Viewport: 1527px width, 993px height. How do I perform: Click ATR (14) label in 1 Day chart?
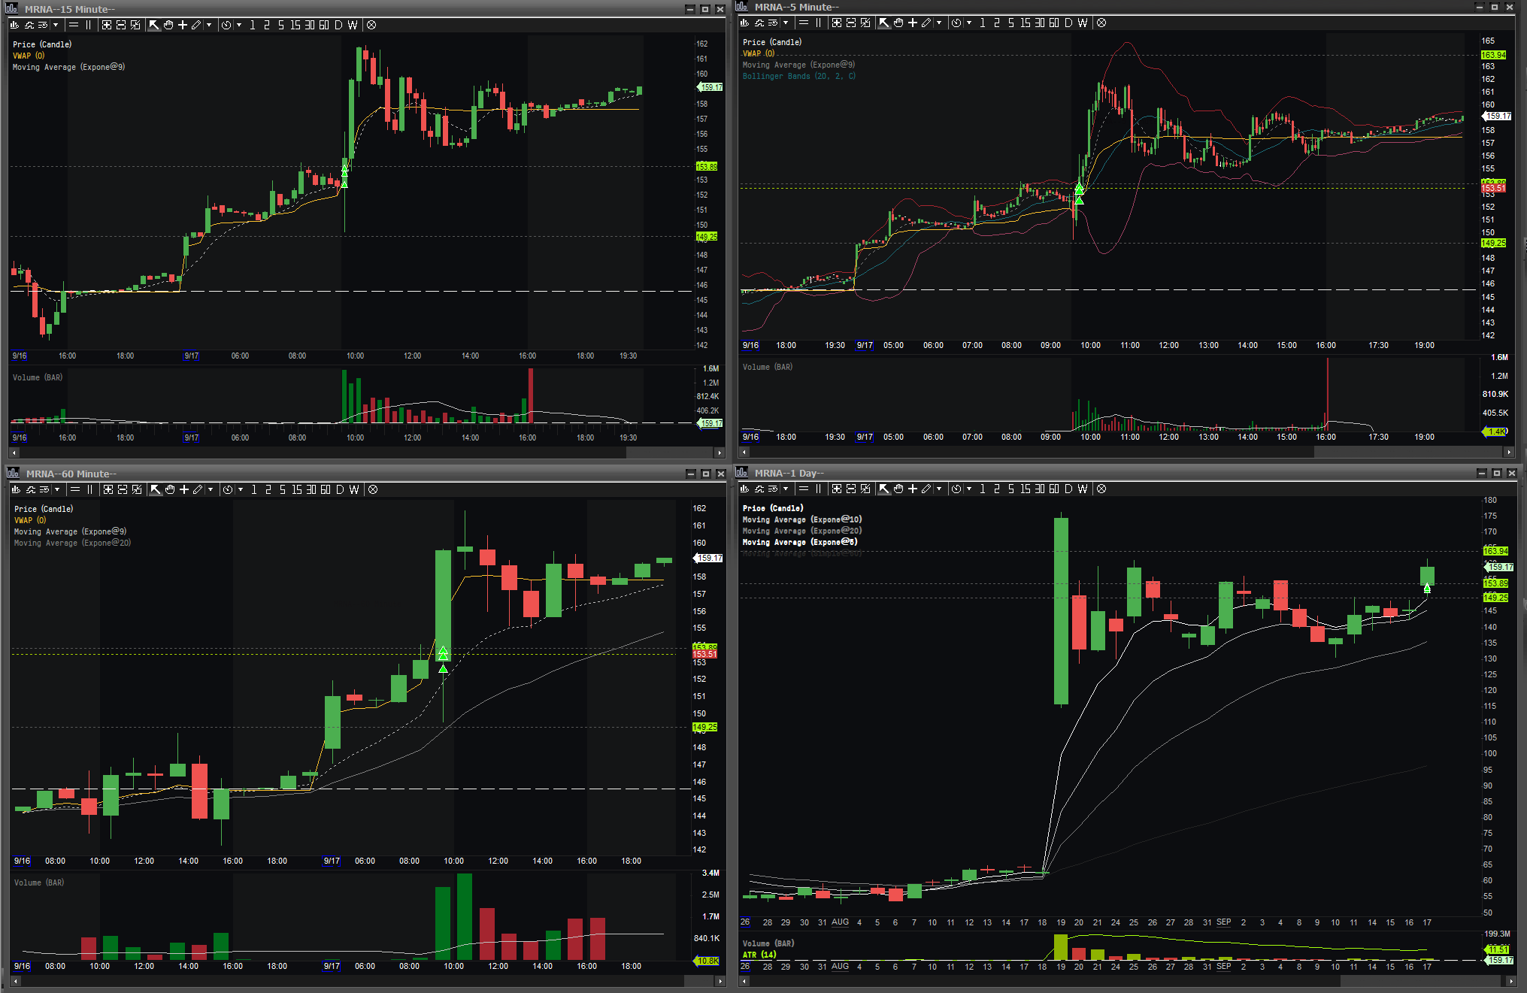pos(759,955)
